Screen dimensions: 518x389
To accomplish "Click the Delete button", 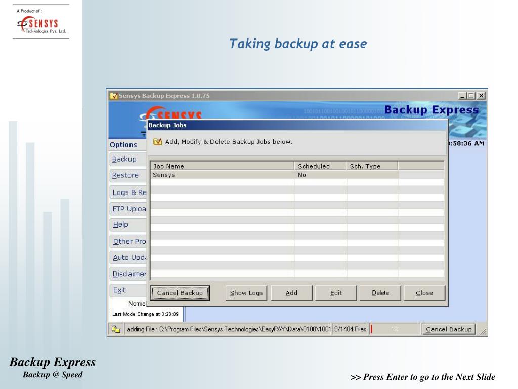I will tap(380, 293).
